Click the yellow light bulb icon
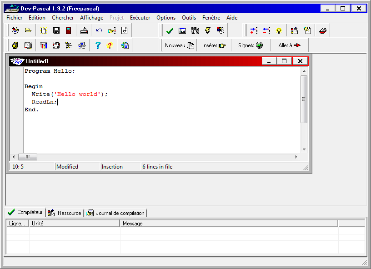Image resolution: width=371 pixels, height=269 pixels. tap(279, 30)
